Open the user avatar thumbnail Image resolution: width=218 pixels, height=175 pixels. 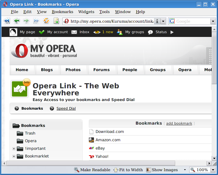pyautogui.click(x=13, y=32)
